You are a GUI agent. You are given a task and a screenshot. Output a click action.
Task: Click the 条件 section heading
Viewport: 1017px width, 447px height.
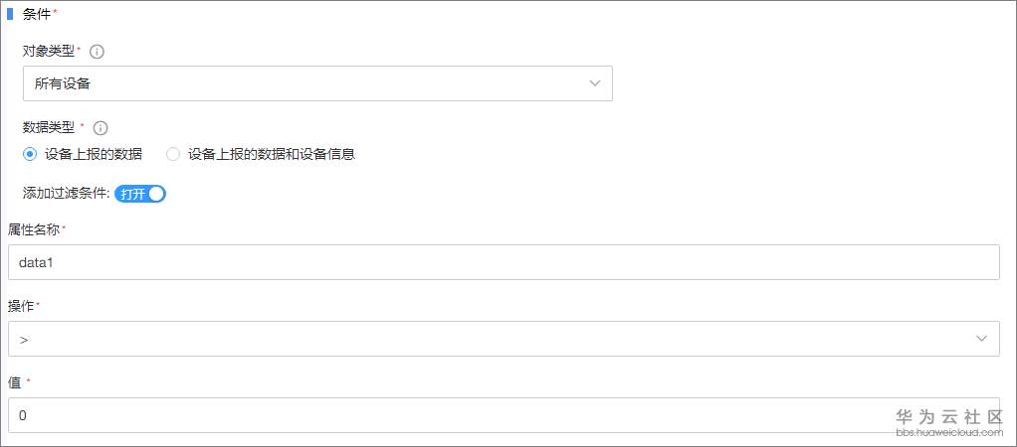point(37,14)
